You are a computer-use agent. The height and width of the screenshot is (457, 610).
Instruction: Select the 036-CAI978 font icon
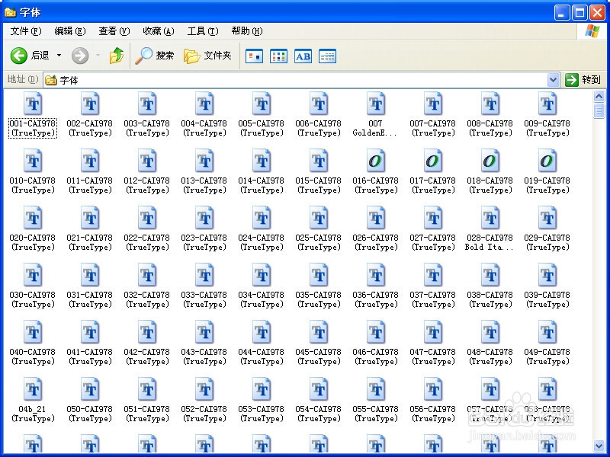pyautogui.click(x=376, y=275)
